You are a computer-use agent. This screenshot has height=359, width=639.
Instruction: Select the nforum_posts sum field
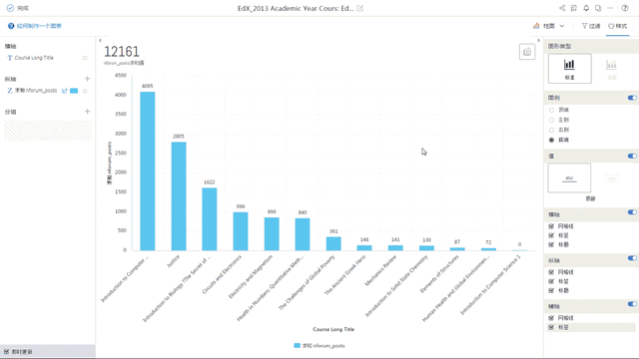(35, 91)
